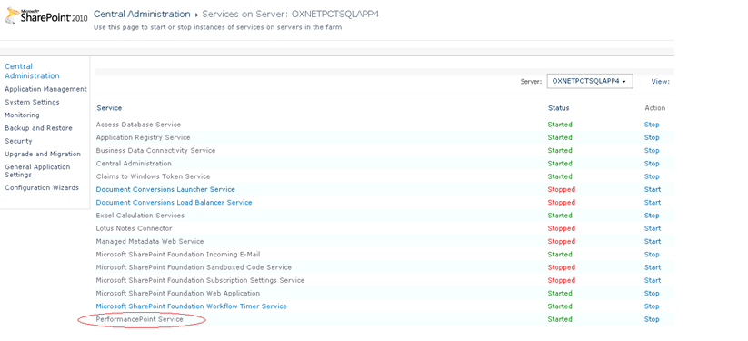Start Document Conversions Launcher Service
This screenshot has width=748, height=341.
653,190
